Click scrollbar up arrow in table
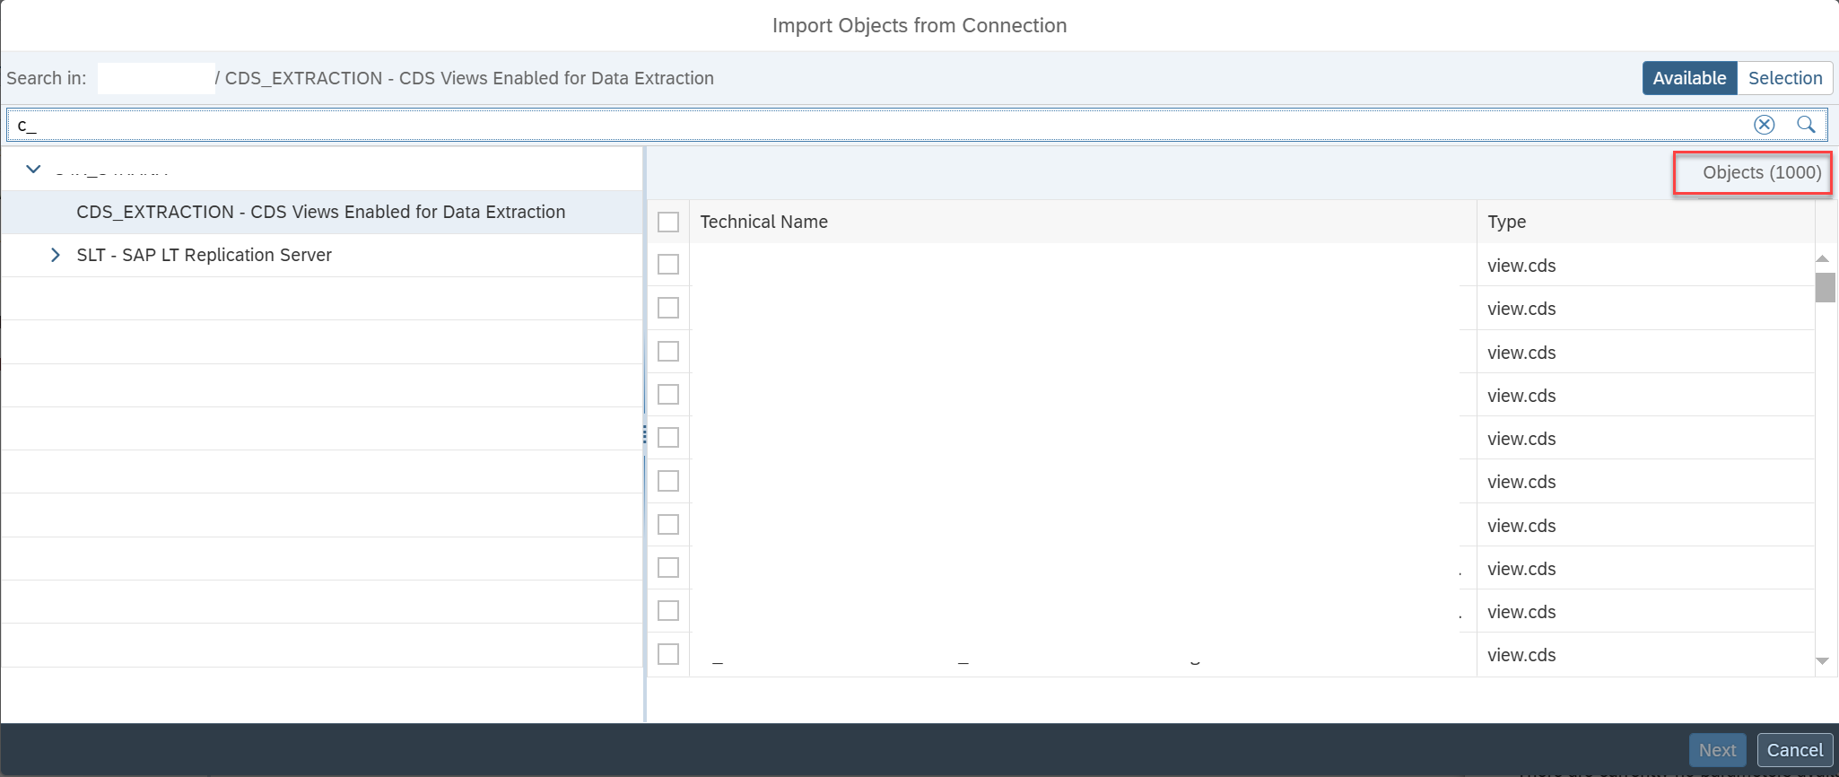 coord(1822,258)
